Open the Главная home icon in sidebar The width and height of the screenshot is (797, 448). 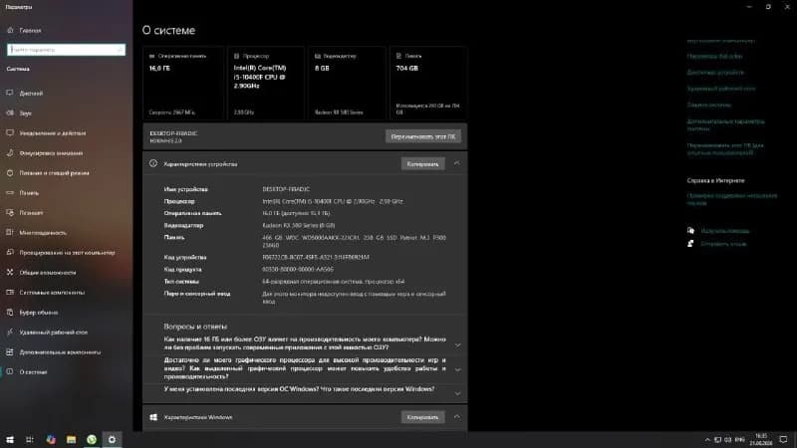pyautogui.click(x=10, y=31)
